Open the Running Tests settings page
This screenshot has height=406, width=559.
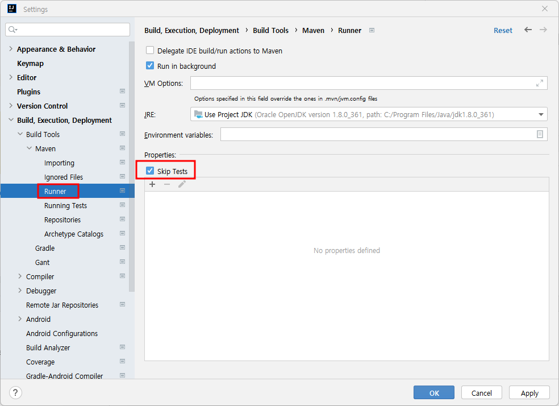coord(65,206)
